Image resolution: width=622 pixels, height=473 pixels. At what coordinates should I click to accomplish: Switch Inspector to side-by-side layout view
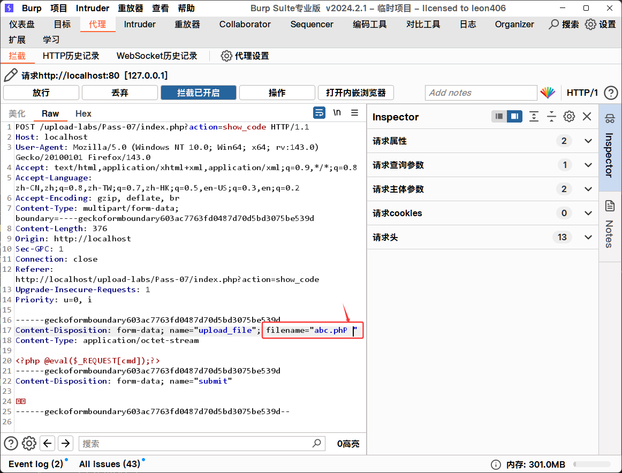coord(514,116)
